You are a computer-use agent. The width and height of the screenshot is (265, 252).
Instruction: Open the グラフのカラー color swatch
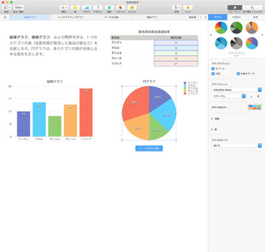[255, 107]
